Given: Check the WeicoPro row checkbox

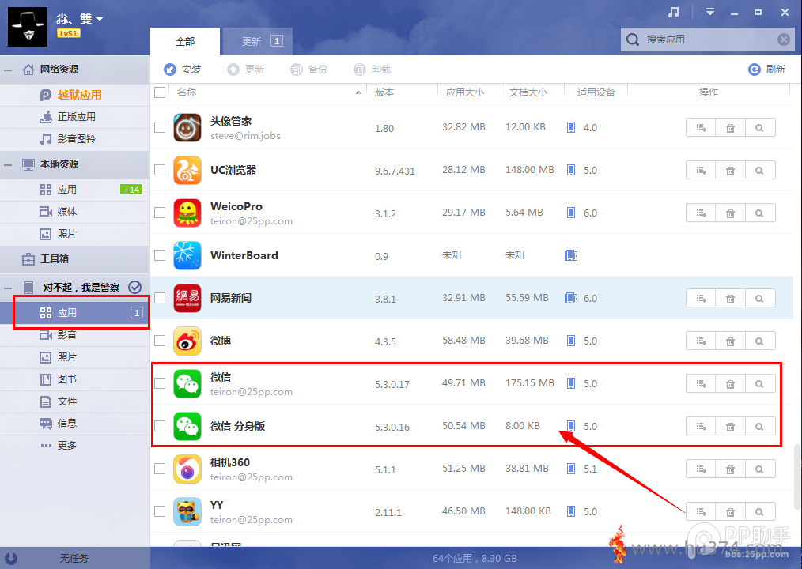Looking at the screenshot, I should click(160, 213).
